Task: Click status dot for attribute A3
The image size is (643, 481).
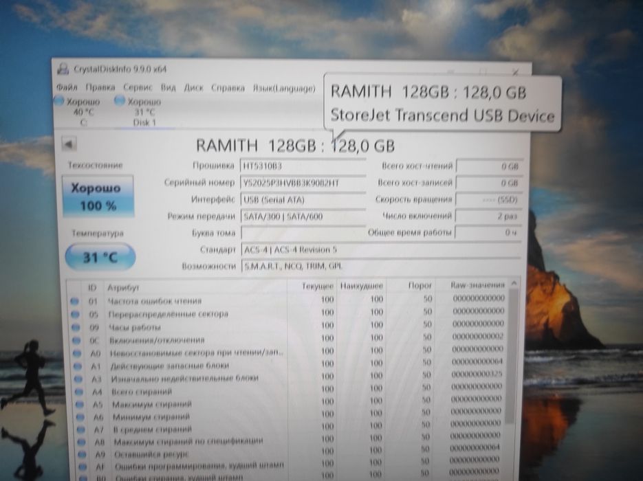Action: pos(78,379)
